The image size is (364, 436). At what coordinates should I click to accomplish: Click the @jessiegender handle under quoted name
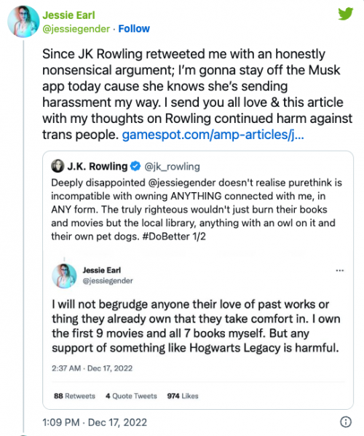(108, 281)
